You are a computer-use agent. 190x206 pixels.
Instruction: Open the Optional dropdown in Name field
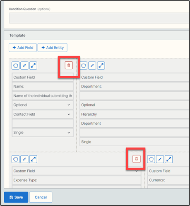(43, 105)
